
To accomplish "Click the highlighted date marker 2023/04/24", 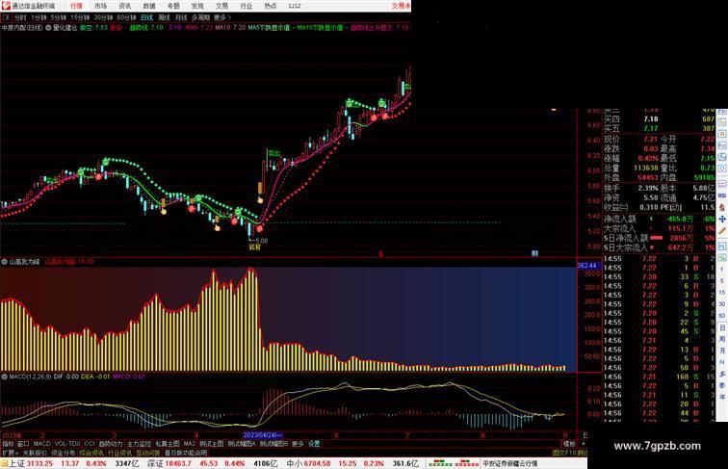I will tap(262, 435).
